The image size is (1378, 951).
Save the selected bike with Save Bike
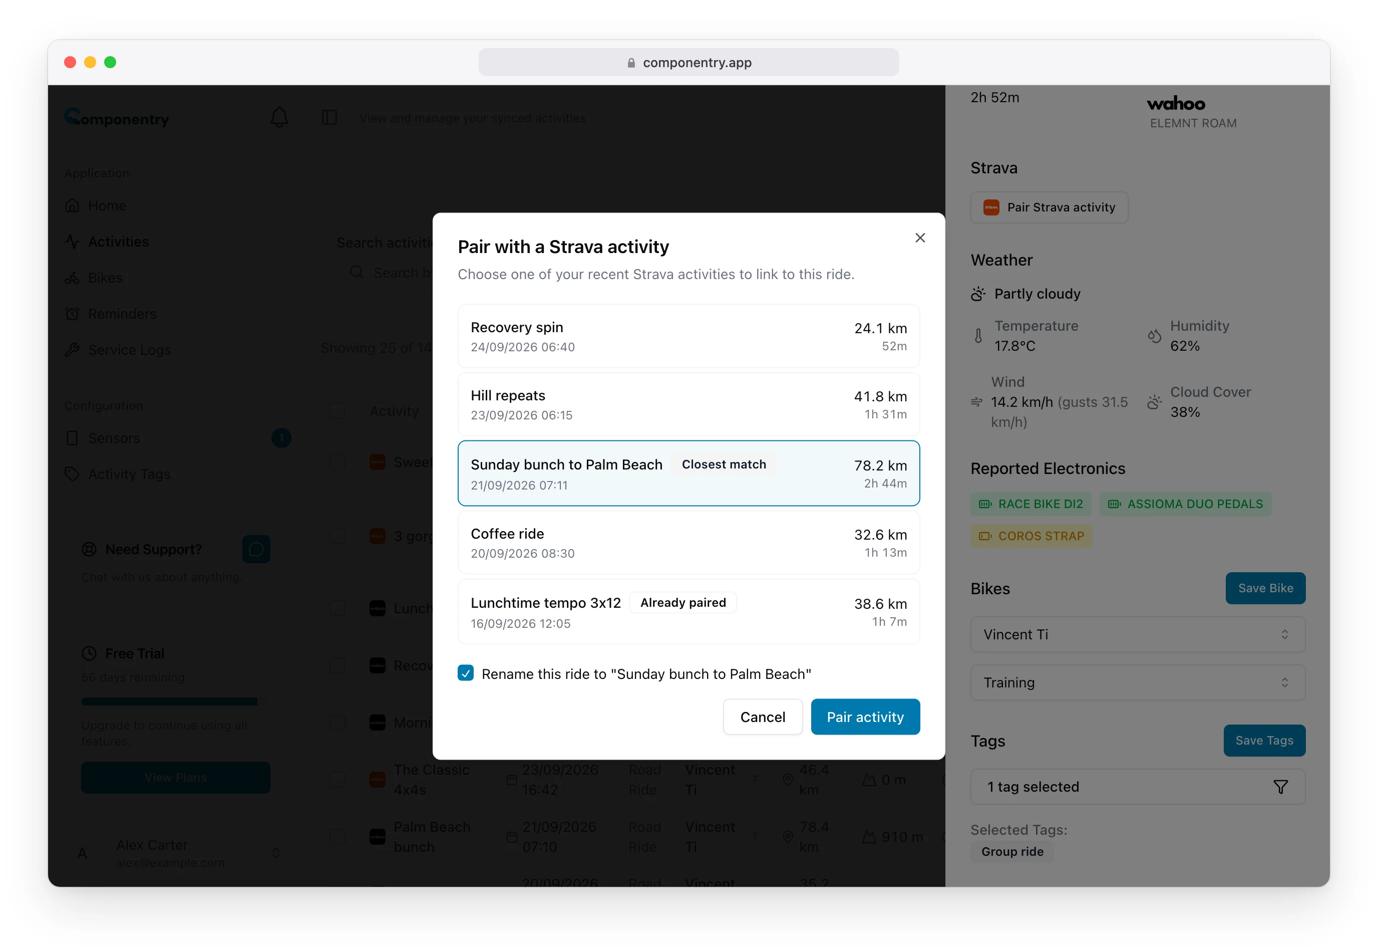pos(1265,588)
